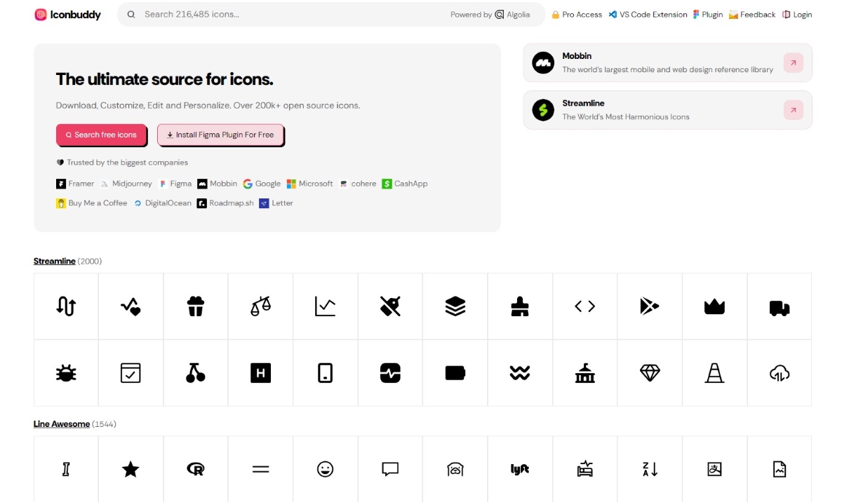The image size is (842, 502).
Task: Click the Midjourney company label
Action: pos(126,184)
